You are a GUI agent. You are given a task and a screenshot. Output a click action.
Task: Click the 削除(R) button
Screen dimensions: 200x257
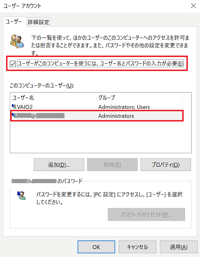(x=112, y=164)
